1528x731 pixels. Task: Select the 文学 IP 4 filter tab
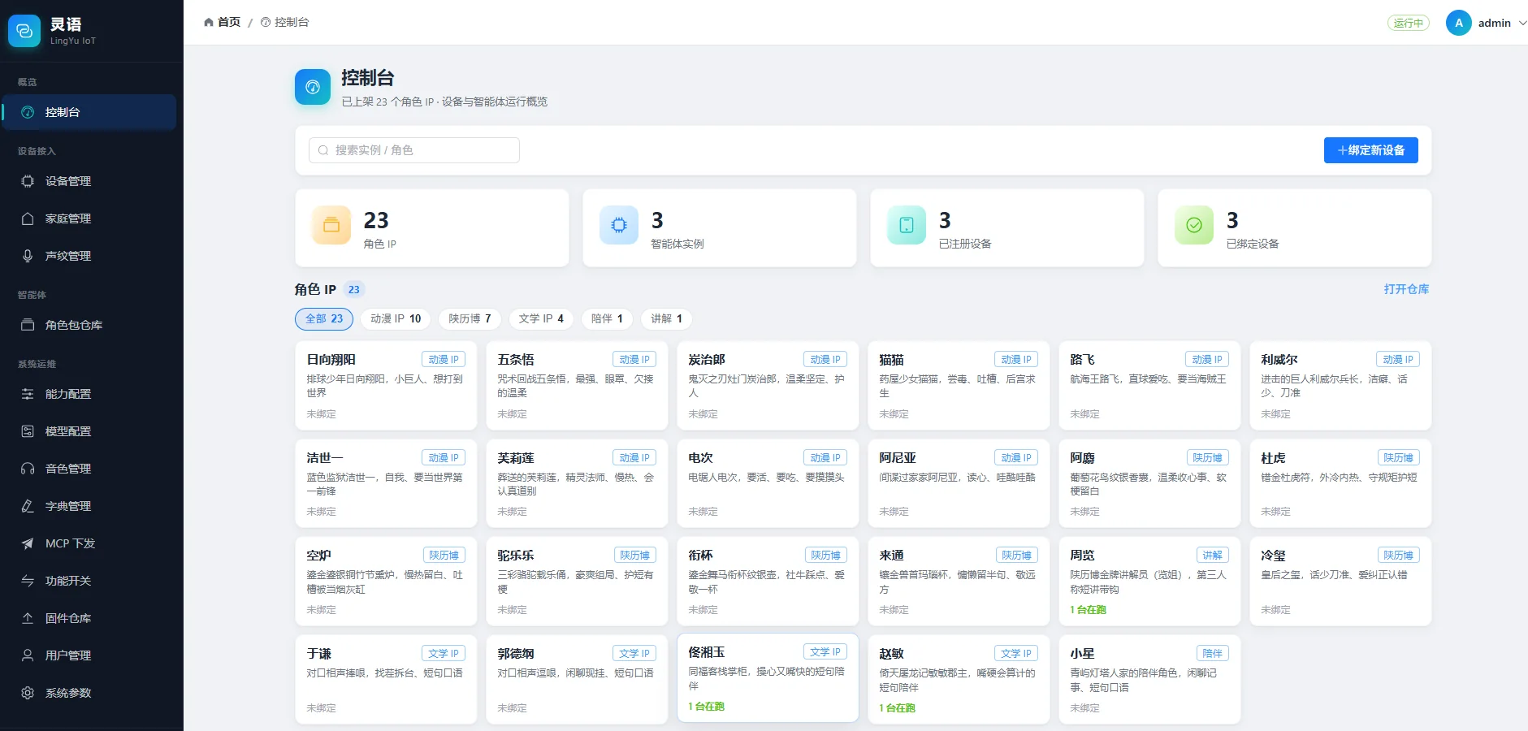tap(541, 319)
